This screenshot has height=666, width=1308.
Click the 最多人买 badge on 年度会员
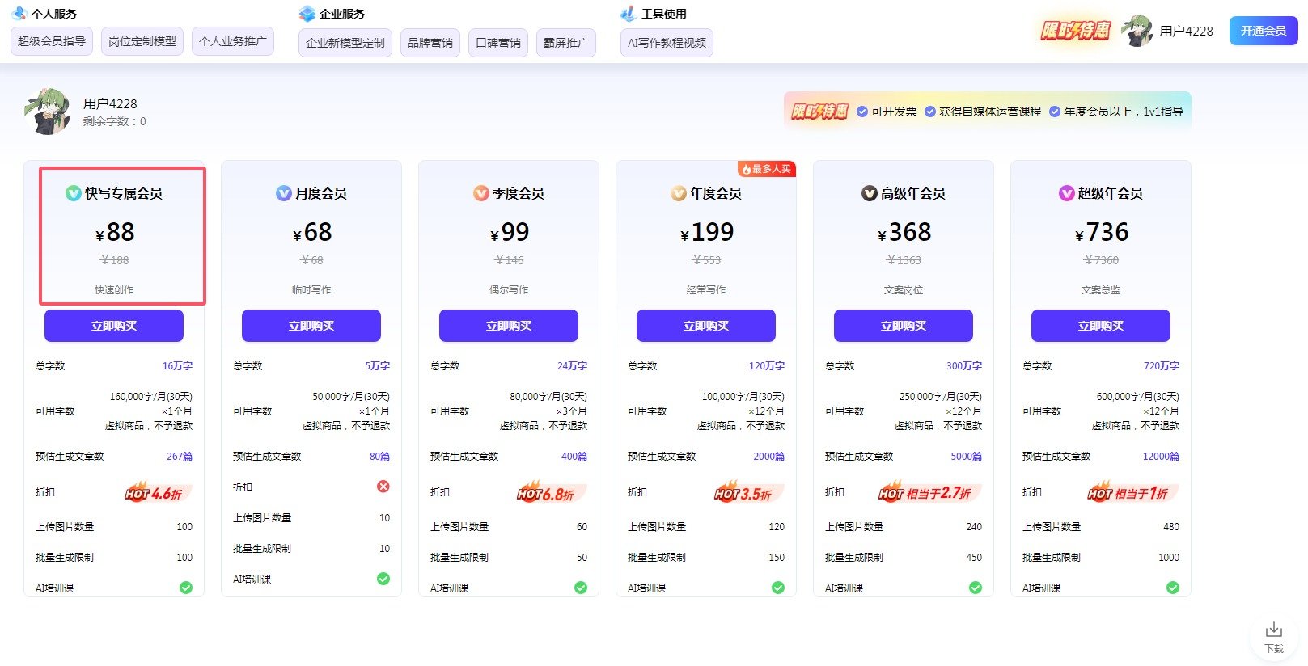[766, 169]
